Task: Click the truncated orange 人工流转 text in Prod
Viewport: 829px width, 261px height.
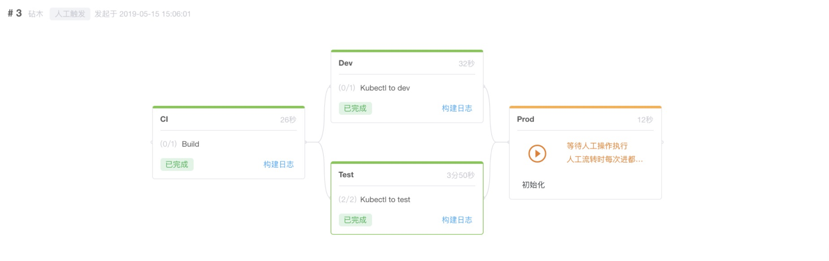Action: (x=604, y=160)
